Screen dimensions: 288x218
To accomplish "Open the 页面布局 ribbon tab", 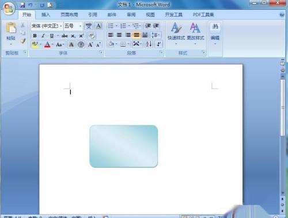I will tap(69, 15).
